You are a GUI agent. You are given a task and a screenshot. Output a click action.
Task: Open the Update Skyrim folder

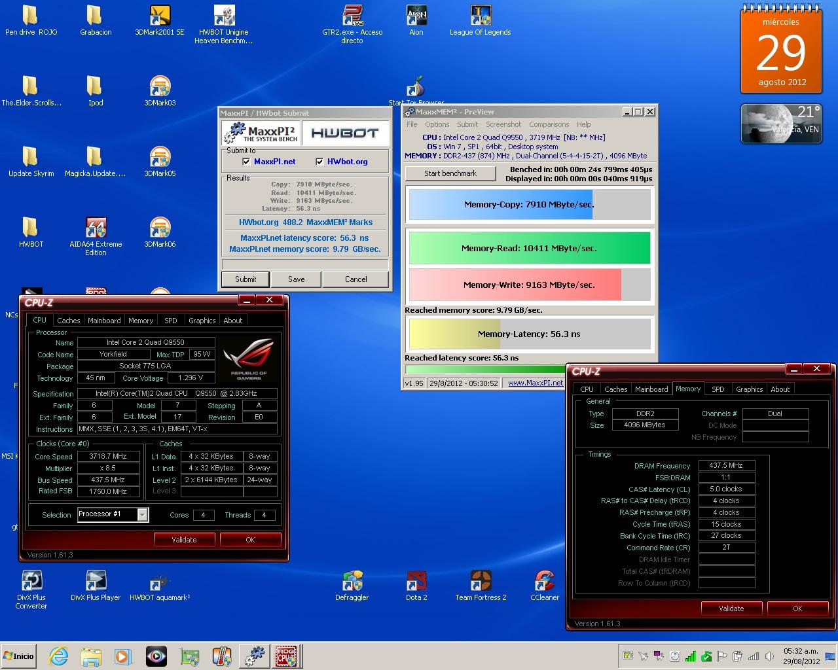(x=31, y=162)
